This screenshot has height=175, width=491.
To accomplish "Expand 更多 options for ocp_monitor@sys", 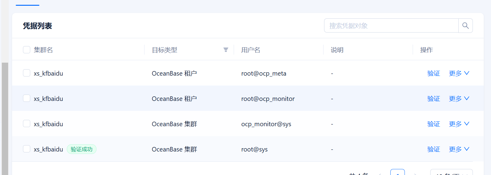I will (459, 124).
